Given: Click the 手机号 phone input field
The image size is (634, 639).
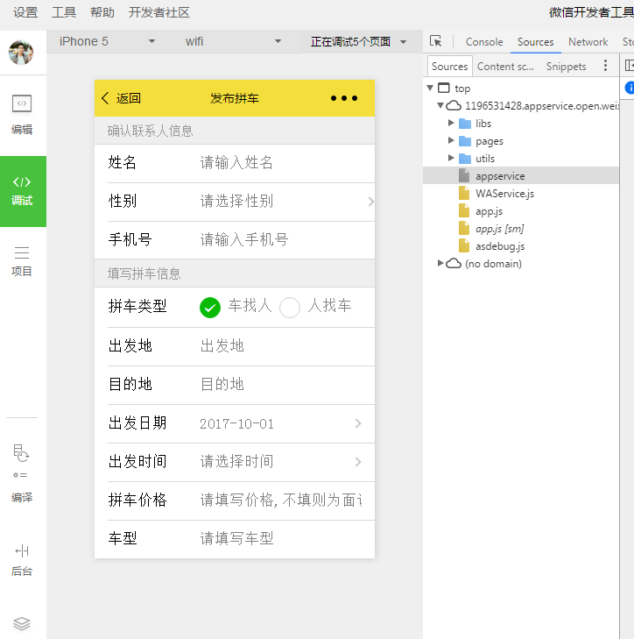Looking at the screenshot, I should [x=280, y=240].
